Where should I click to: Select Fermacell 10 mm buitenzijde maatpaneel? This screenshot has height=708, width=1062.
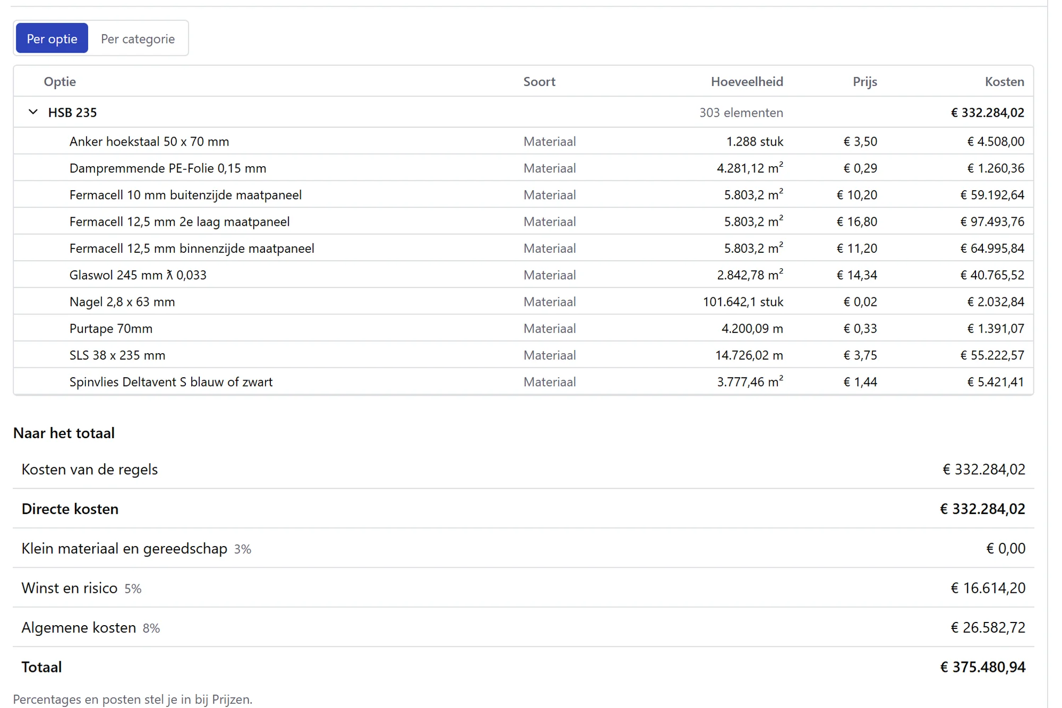pos(523,195)
